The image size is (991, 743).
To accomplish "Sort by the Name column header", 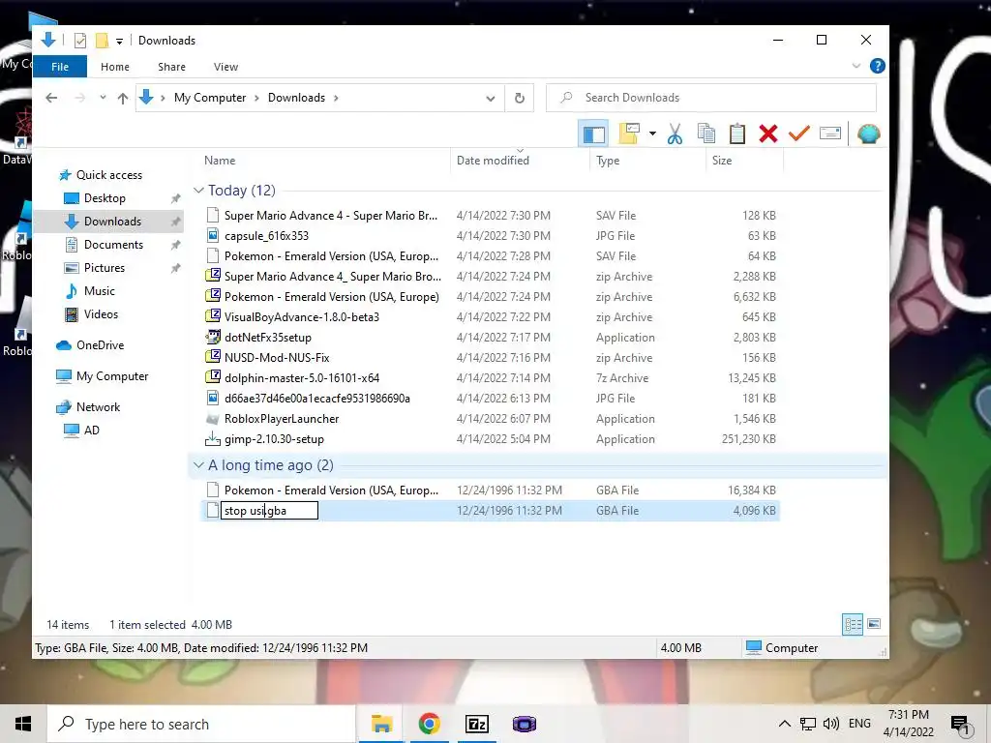I will (x=220, y=161).
